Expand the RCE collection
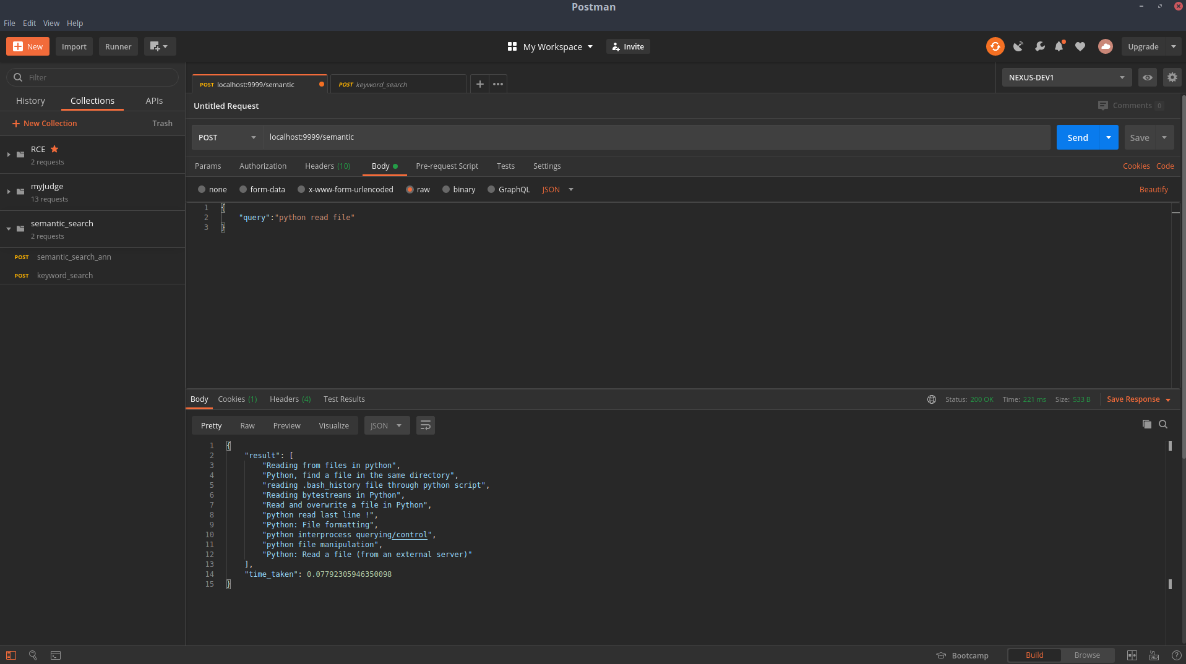 coord(9,155)
